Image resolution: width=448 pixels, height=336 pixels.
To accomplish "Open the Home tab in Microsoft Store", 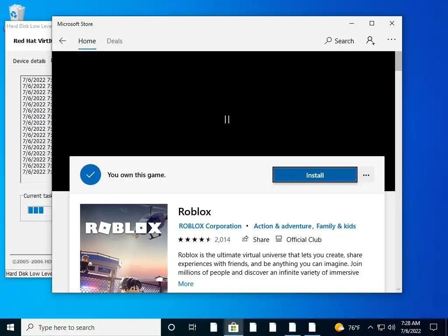I will pos(87,41).
